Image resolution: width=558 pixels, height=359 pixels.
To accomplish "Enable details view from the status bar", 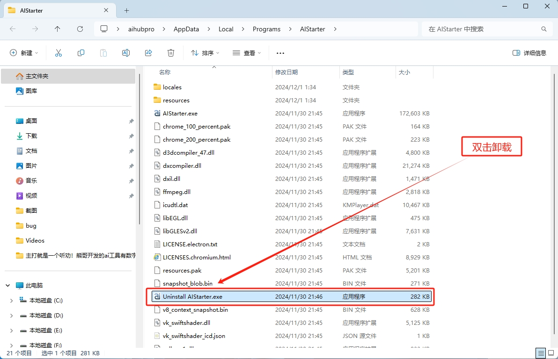I will coord(541,353).
